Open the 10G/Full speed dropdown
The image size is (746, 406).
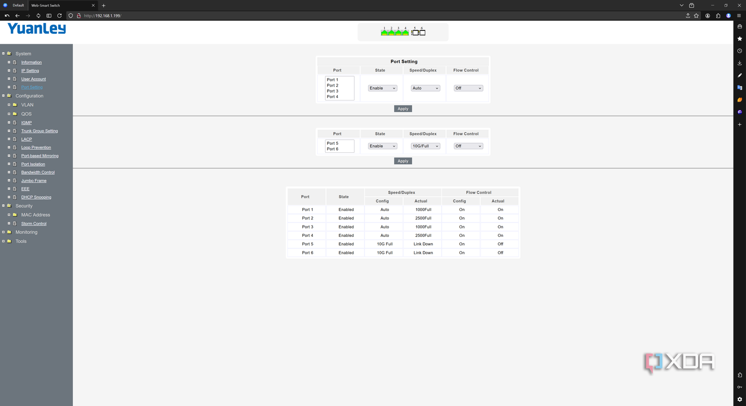pyautogui.click(x=425, y=146)
